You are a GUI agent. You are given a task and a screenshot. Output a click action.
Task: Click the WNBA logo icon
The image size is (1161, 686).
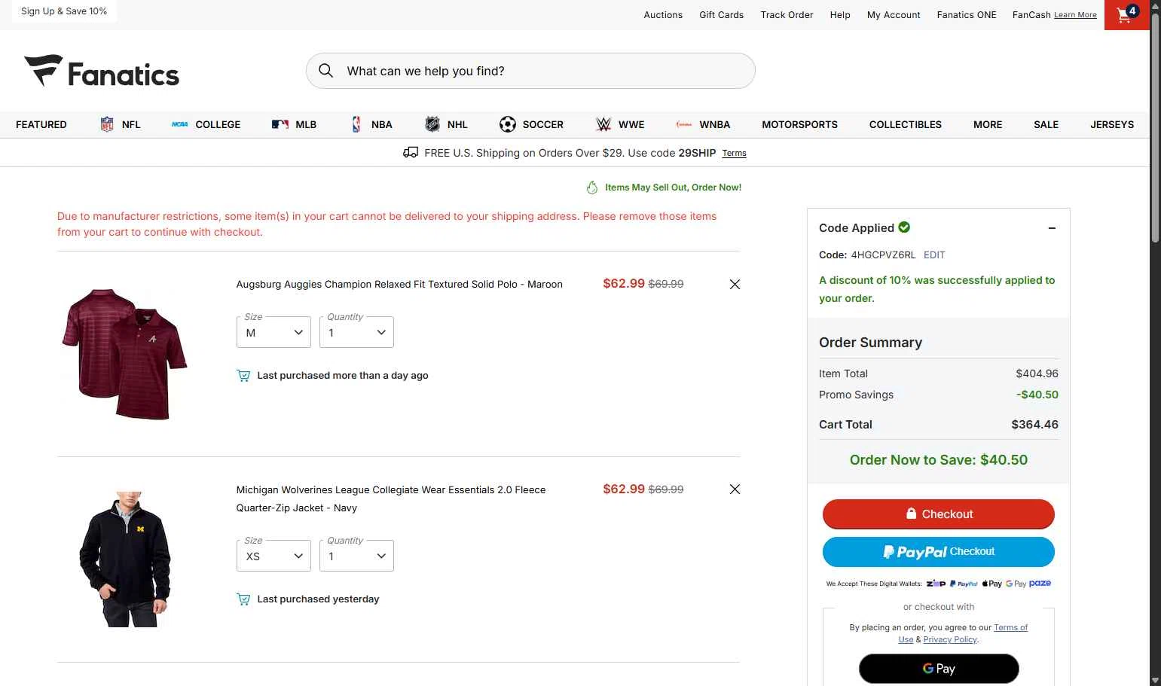(684, 124)
